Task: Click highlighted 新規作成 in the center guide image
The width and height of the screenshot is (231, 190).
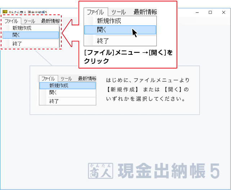Action: 59,85
